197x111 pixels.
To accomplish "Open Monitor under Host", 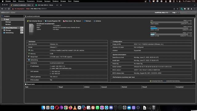I will pyautogui.click(x=8, y=24).
